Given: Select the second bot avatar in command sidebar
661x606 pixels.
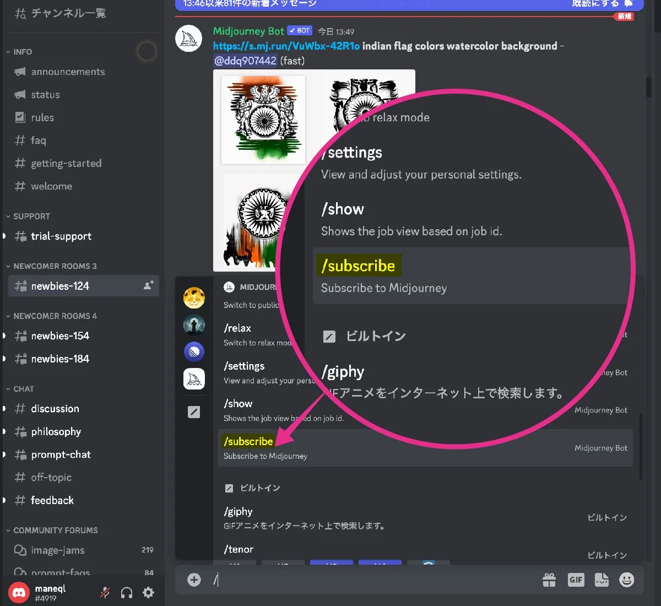Looking at the screenshot, I should pyautogui.click(x=194, y=325).
